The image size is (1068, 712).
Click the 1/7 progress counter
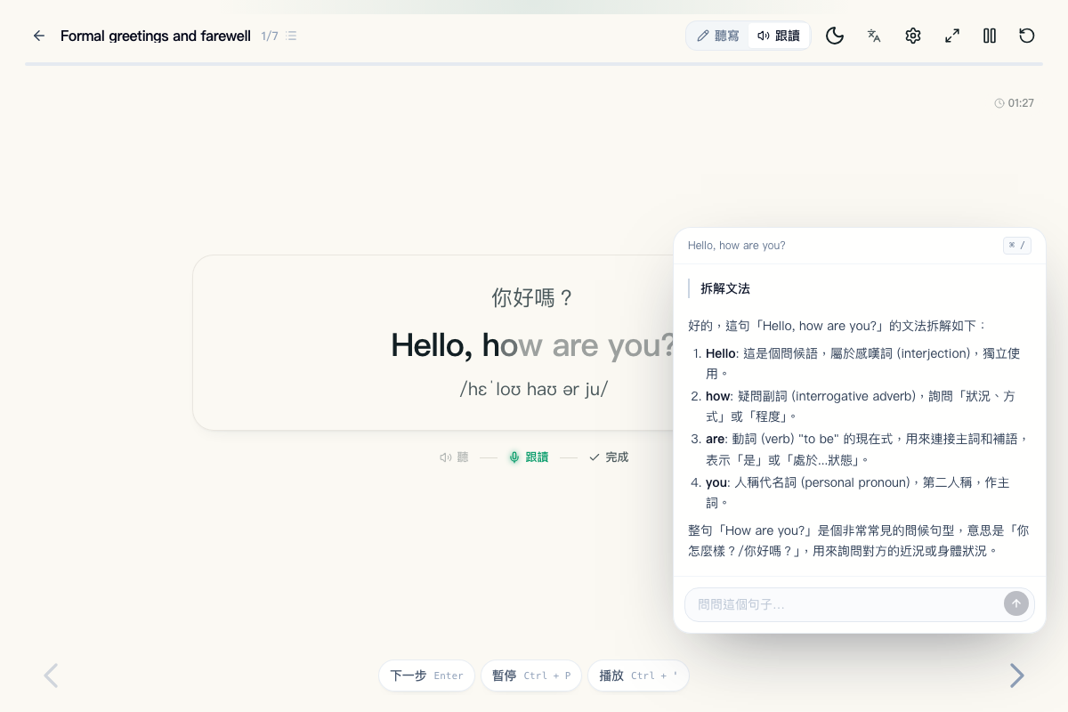click(270, 36)
